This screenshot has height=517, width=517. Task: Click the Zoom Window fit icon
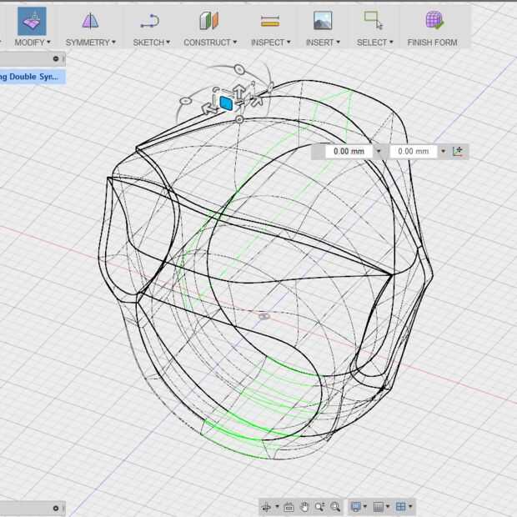335,506
